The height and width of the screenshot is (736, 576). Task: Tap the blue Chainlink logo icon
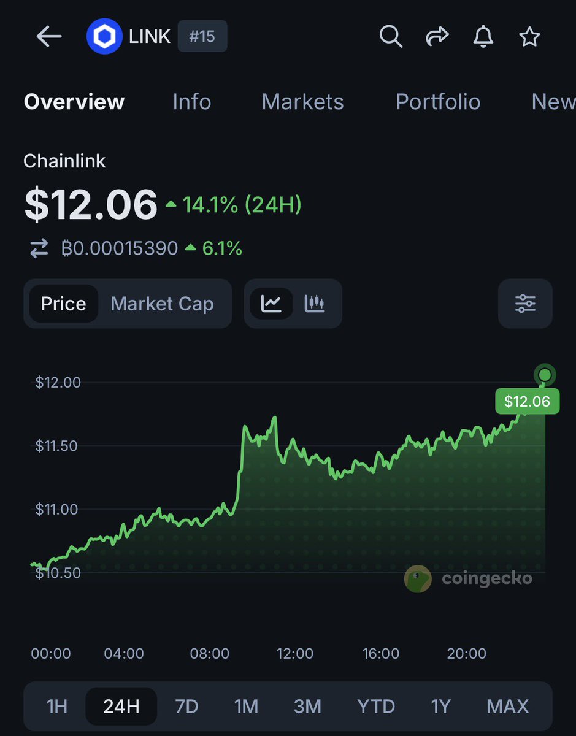click(x=106, y=37)
